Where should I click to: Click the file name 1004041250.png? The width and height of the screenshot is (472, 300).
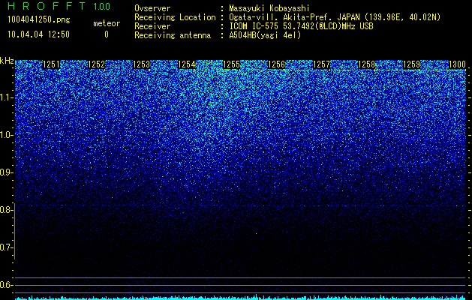(38, 20)
